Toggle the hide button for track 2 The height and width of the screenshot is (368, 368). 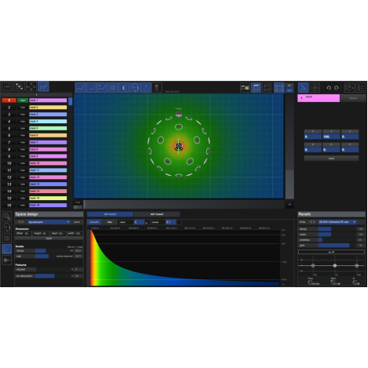click(23, 107)
